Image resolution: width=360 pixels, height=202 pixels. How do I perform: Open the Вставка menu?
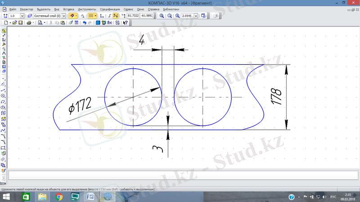[69, 9]
